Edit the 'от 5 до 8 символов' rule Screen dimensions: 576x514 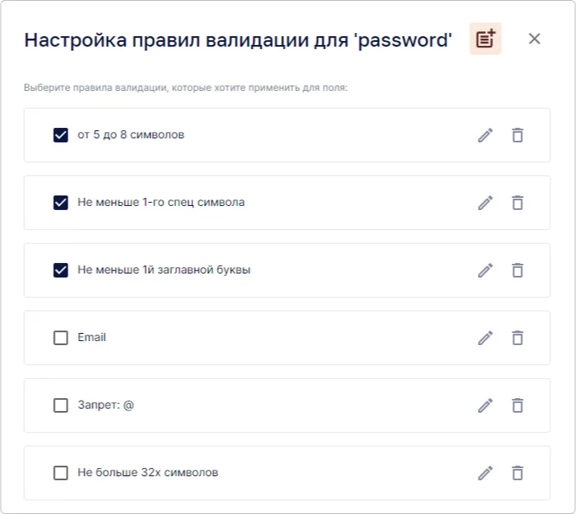(485, 135)
